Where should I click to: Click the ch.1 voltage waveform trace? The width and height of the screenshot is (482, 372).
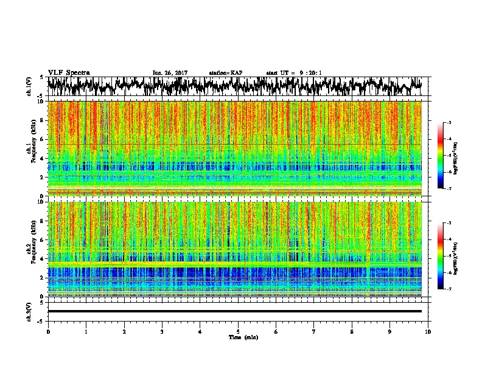(x=234, y=86)
